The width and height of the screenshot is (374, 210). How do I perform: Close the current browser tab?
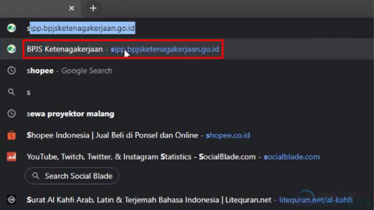click(x=71, y=9)
